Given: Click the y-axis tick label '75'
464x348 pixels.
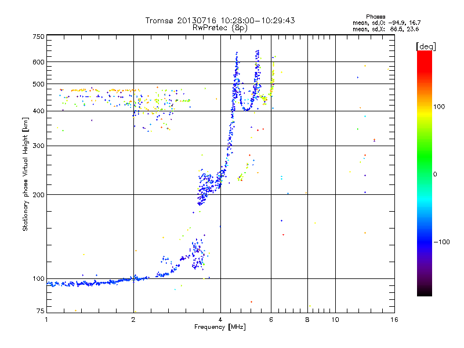Looking at the screenshot, I should pos(40,311).
